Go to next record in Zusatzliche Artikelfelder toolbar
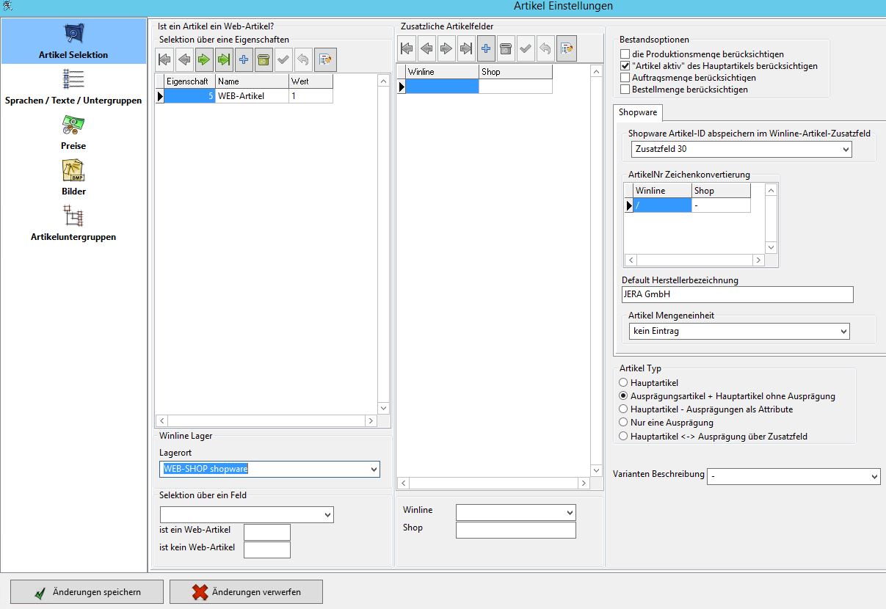 (446, 49)
